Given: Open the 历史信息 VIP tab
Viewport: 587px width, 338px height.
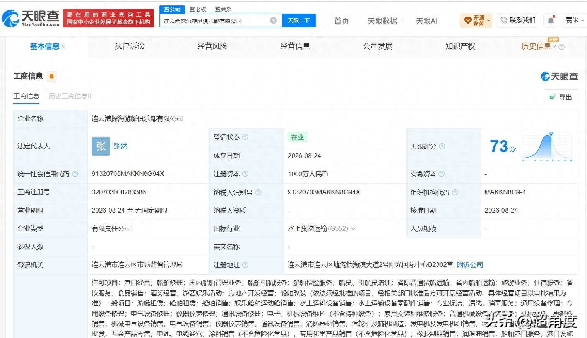Looking at the screenshot, I should tap(536, 46).
